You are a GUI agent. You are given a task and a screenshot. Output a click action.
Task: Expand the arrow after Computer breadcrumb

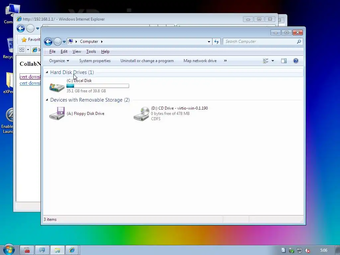click(102, 42)
